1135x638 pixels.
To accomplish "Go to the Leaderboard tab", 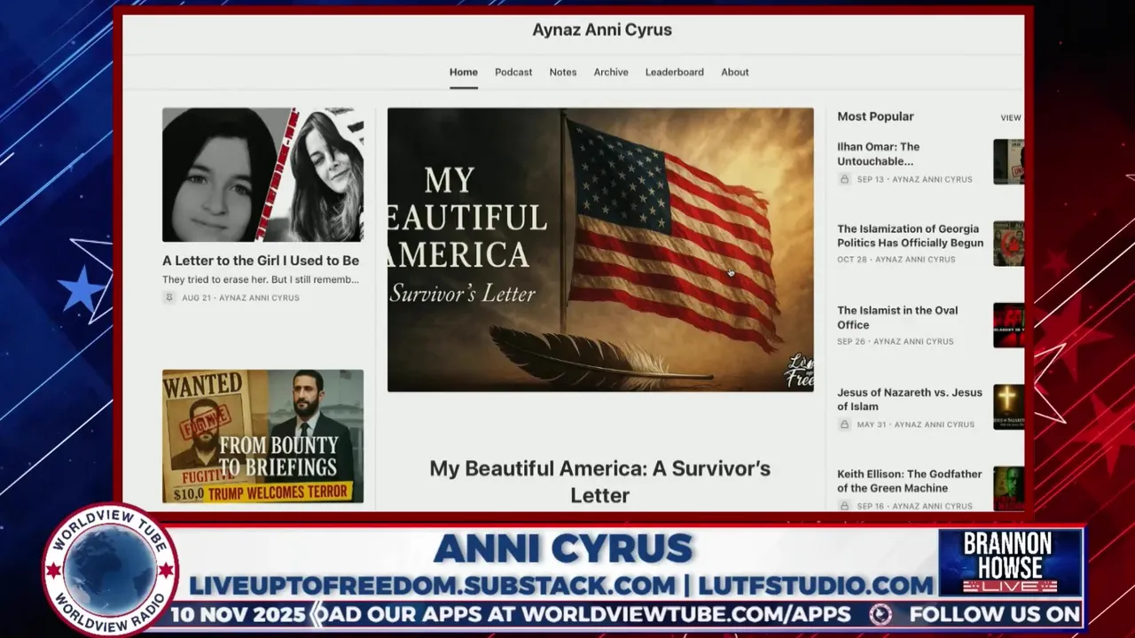I will pos(674,72).
